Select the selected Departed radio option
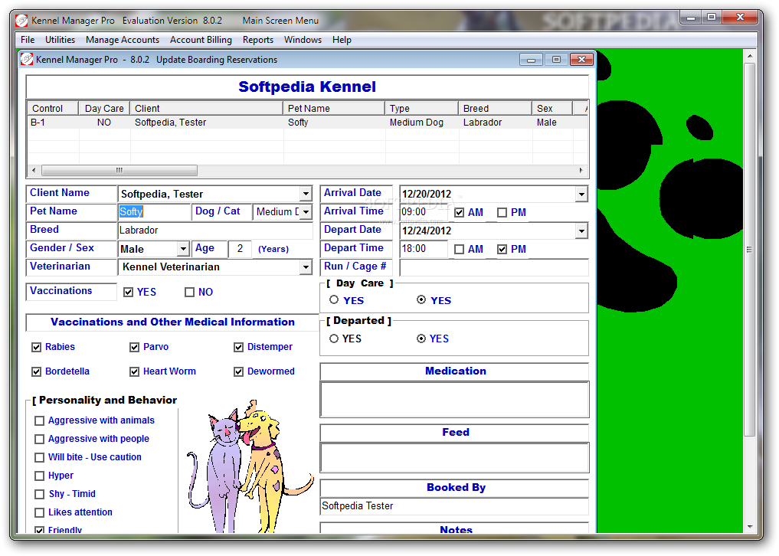Viewport: 779px width, 556px height. 421,339
